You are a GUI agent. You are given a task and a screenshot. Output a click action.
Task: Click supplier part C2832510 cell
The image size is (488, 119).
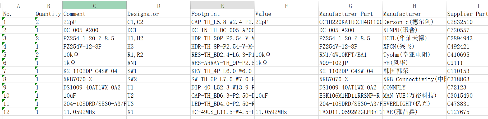467,22
